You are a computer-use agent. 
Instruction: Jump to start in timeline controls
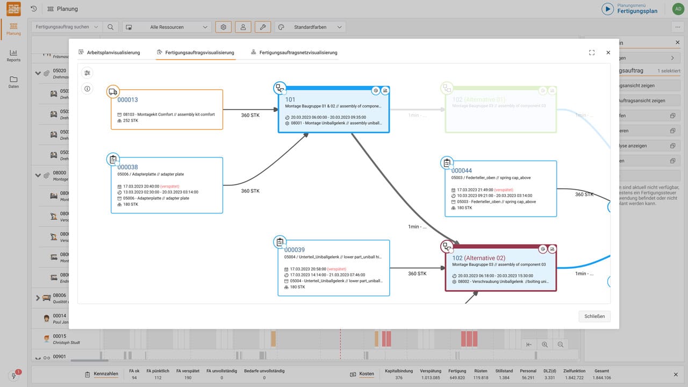coord(529,345)
